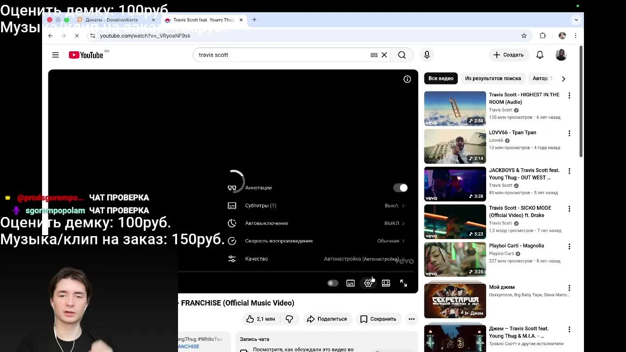626x352 pixels.
Task: Click the Сохранить button
Action: [x=378, y=319]
